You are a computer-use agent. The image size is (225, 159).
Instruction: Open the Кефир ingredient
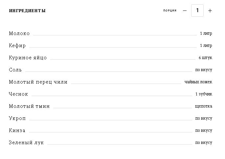(x=17, y=46)
